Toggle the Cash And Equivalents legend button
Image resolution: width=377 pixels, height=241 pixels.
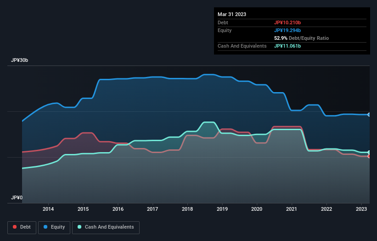point(106,227)
